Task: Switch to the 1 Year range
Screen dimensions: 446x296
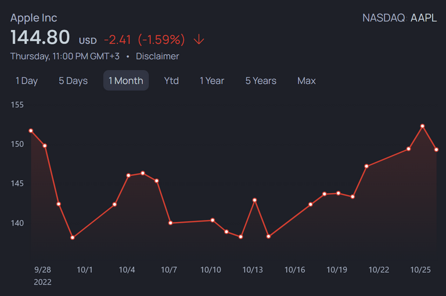Action: pyautogui.click(x=212, y=81)
